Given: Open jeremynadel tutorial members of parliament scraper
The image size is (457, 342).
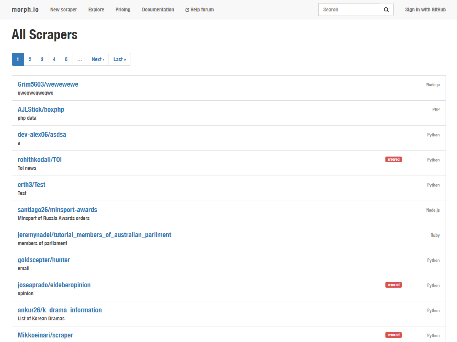Looking at the screenshot, I should click(94, 235).
